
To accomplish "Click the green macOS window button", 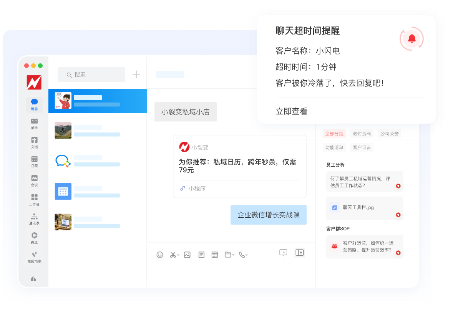I will [x=40, y=66].
